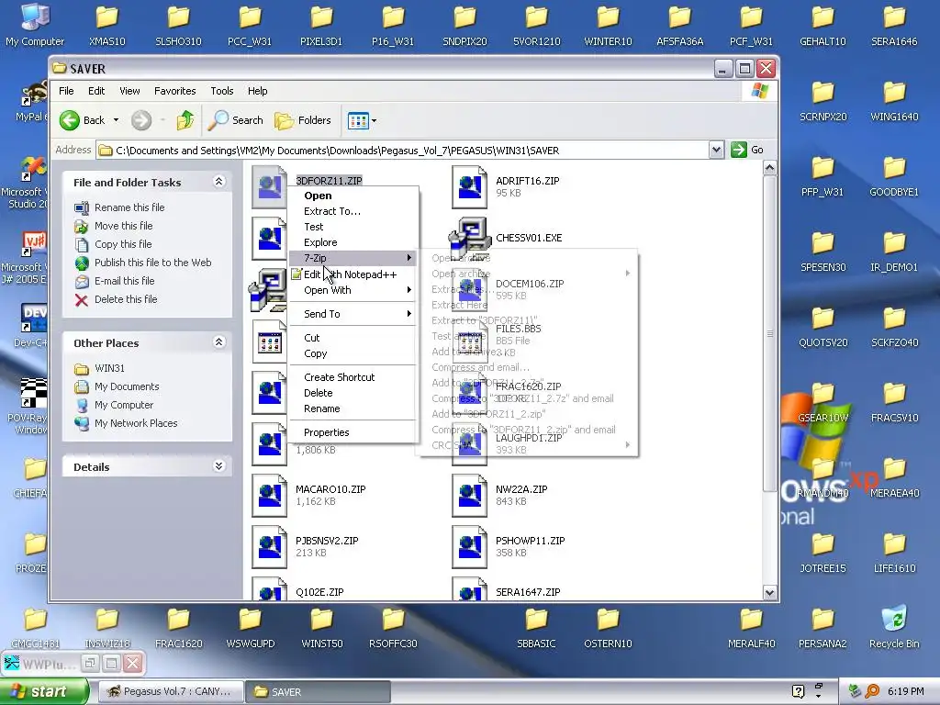Viewport: 940px width, 705px height.
Task: Open the Search toolbar button
Action: pyautogui.click(x=236, y=120)
